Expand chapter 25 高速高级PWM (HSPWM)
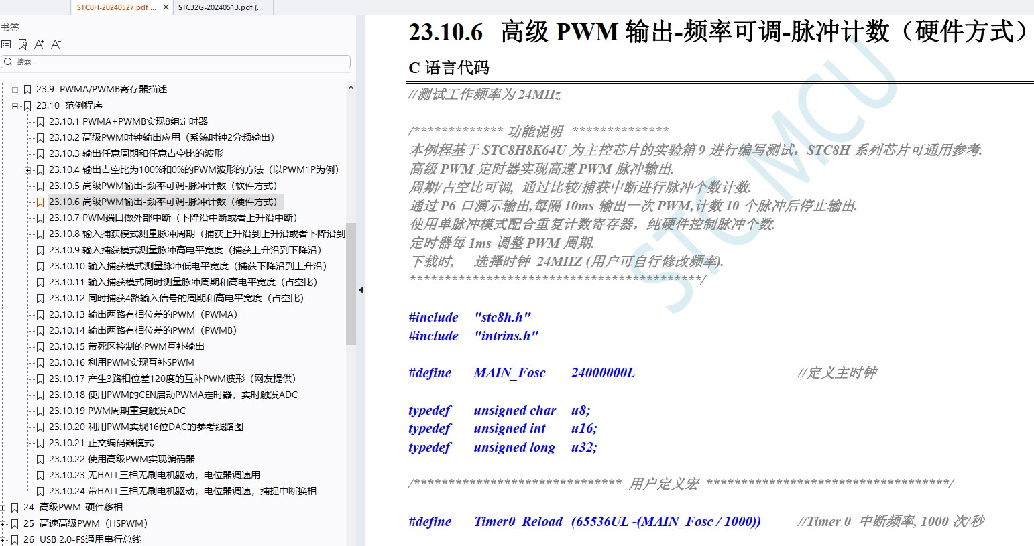Image resolution: width=1034 pixels, height=546 pixels. click(3, 523)
